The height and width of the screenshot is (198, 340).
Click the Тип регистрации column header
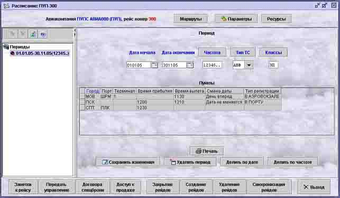point(262,91)
